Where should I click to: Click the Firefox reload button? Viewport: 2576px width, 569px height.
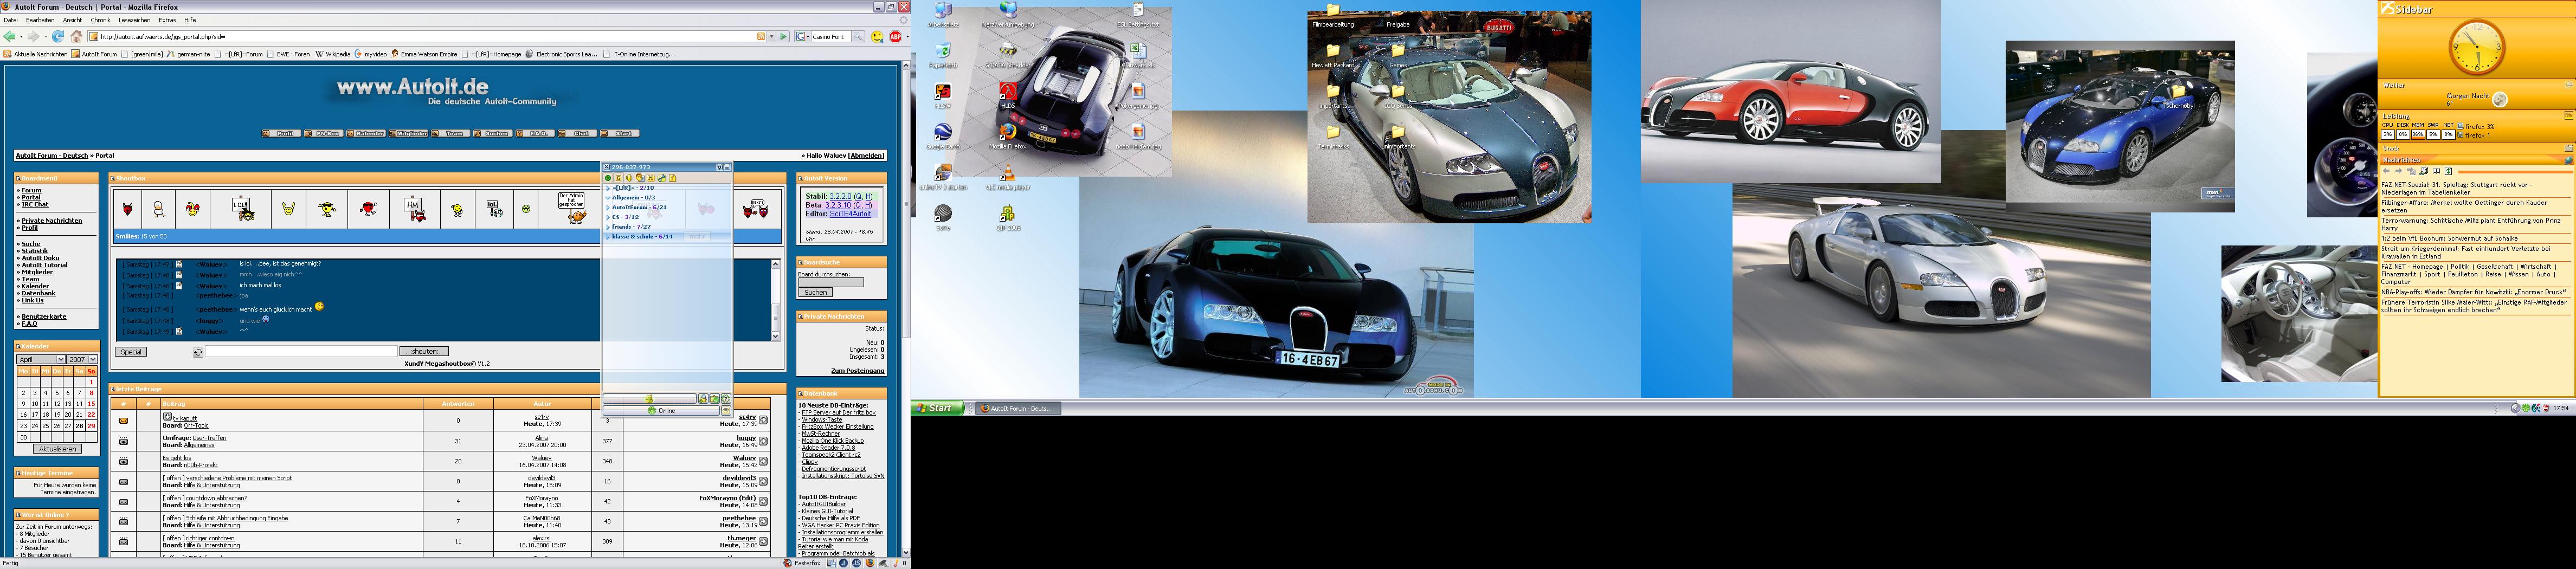[58, 37]
